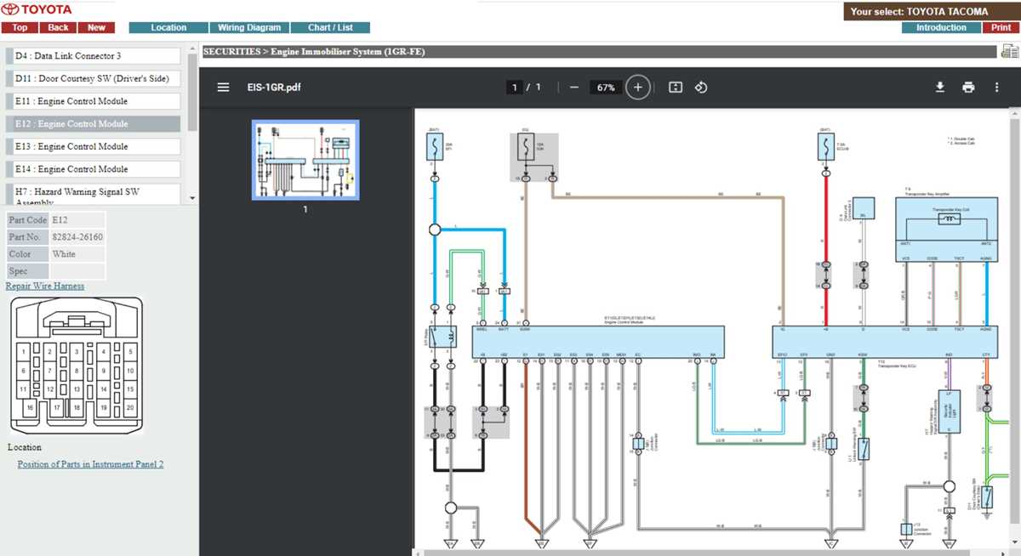Go Back using the Back button

click(x=59, y=27)
